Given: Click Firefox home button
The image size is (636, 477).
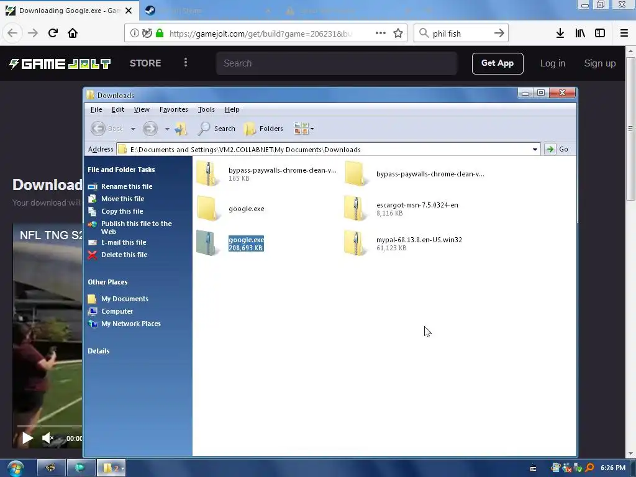Looking at the screenshot, I should coord(73,34).
